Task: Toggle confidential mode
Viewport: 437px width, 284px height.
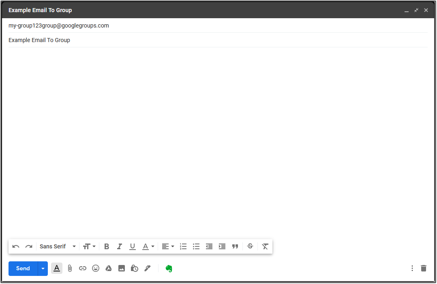Action: click(134, 268)
